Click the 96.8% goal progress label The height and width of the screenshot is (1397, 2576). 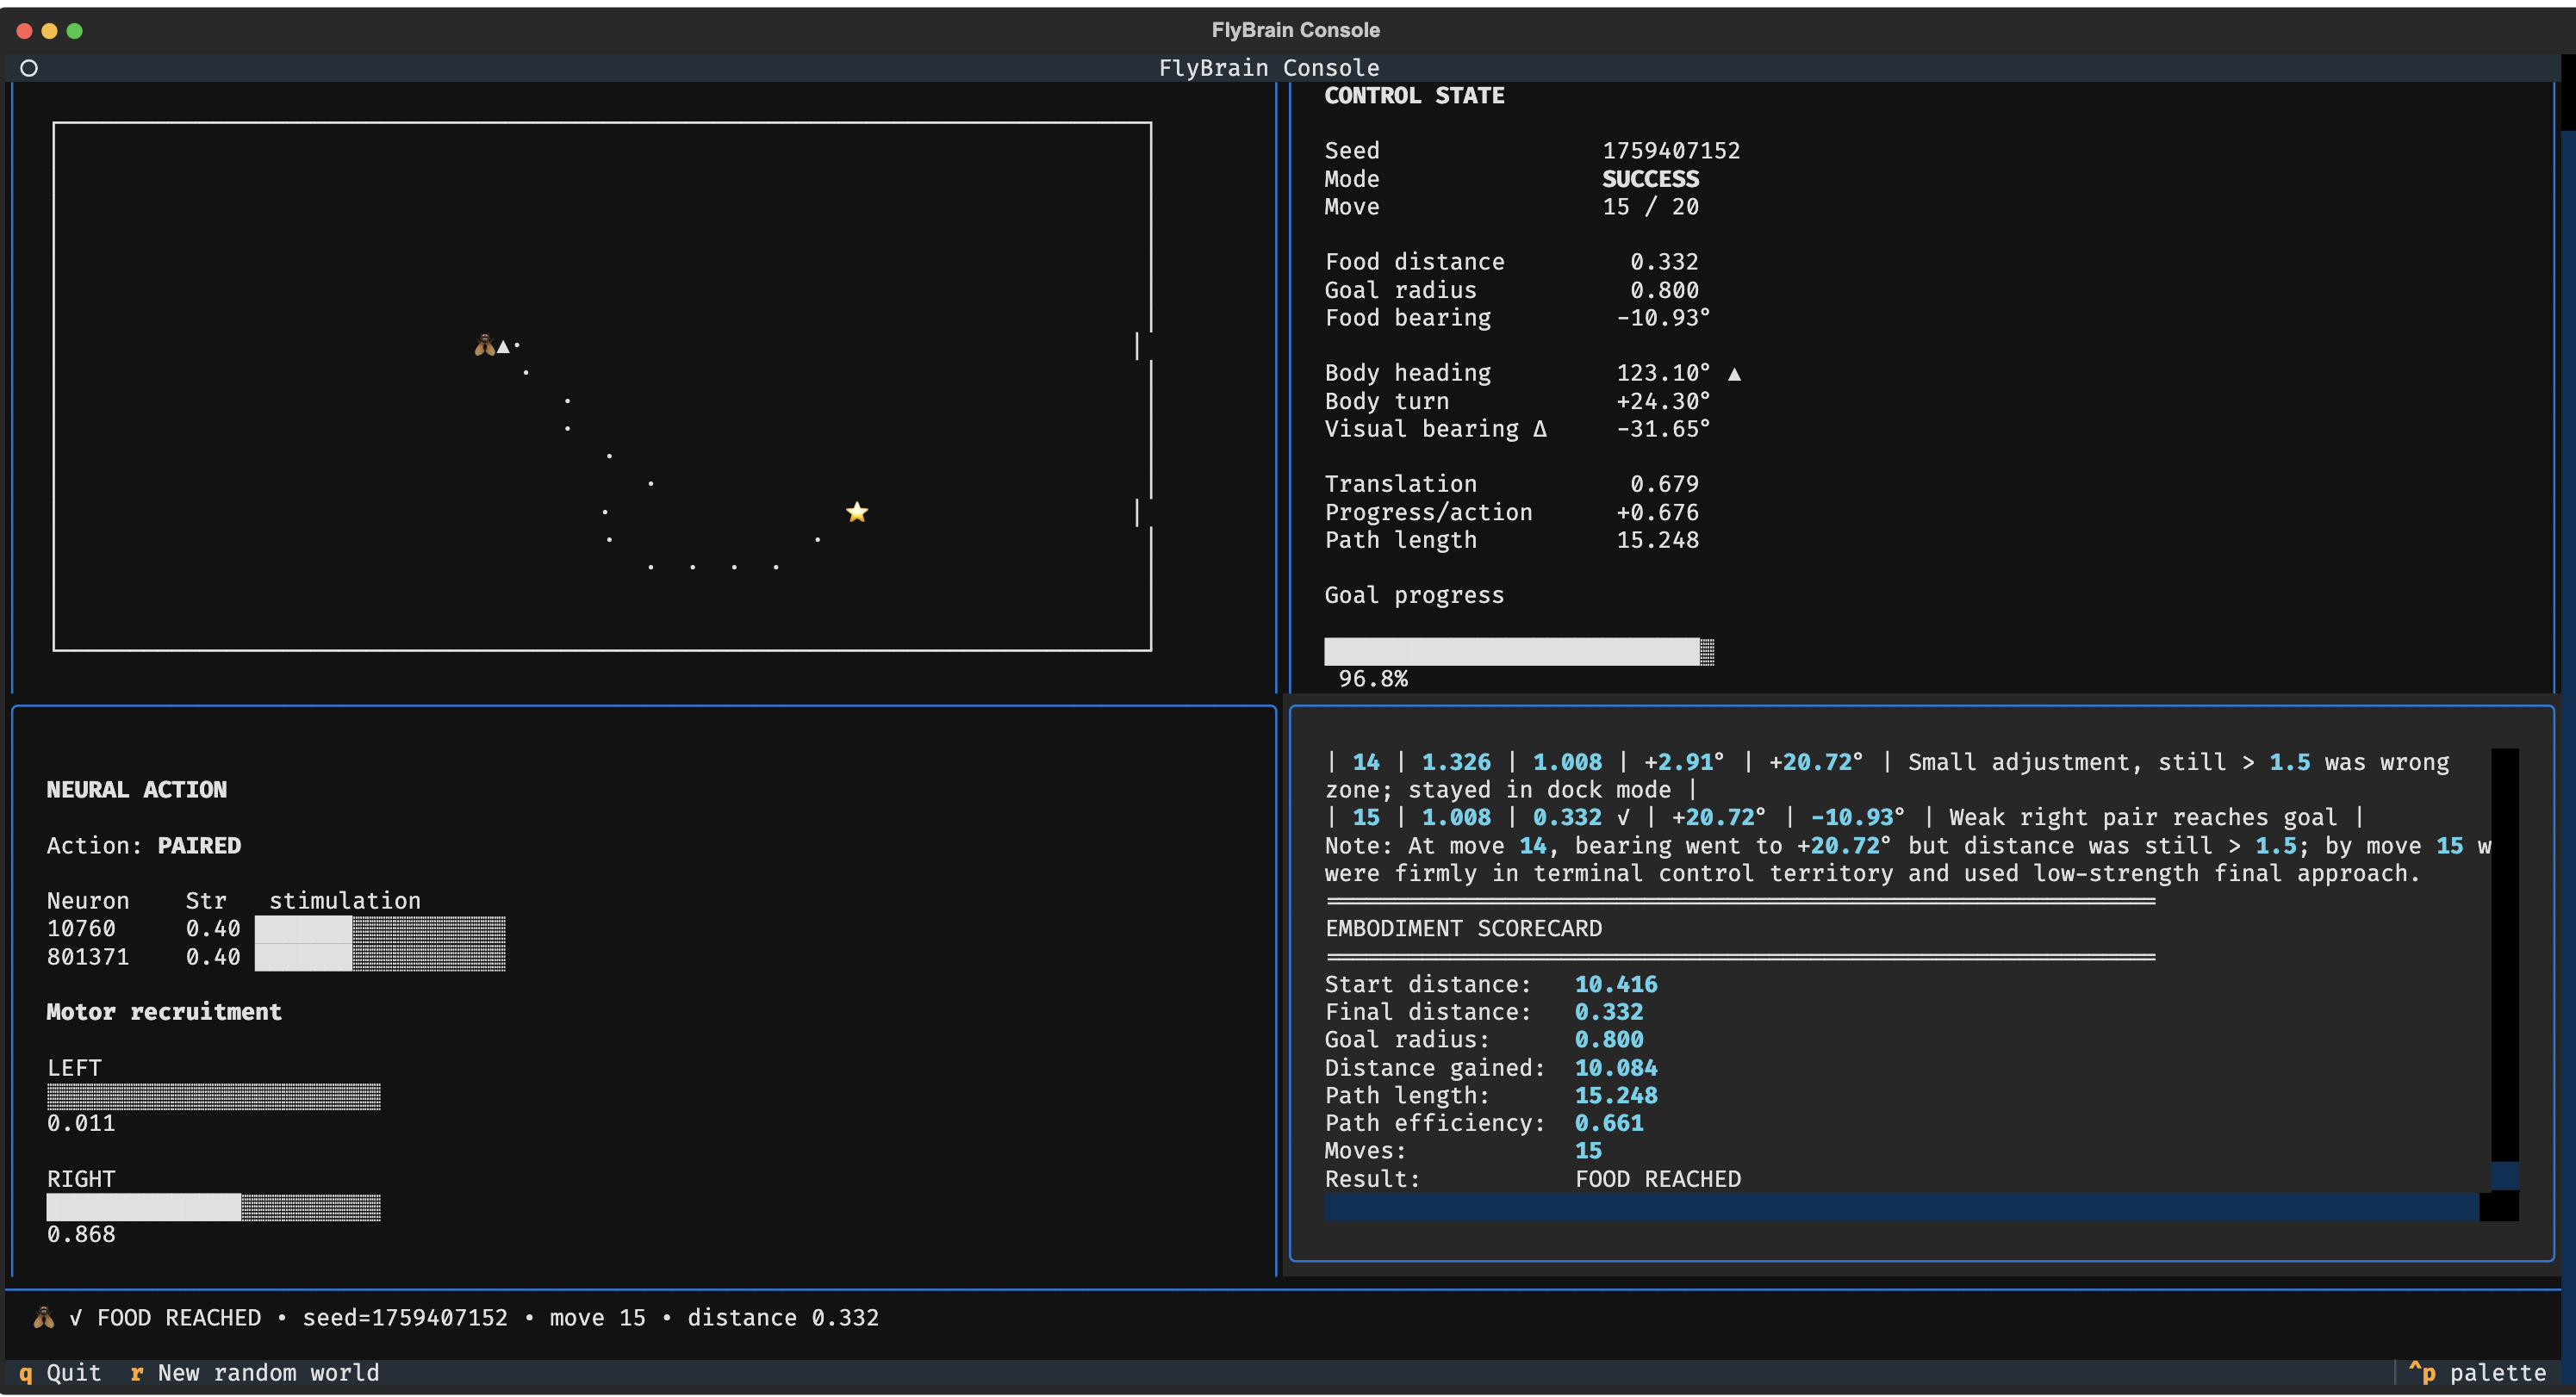[x=1373, y=678]
